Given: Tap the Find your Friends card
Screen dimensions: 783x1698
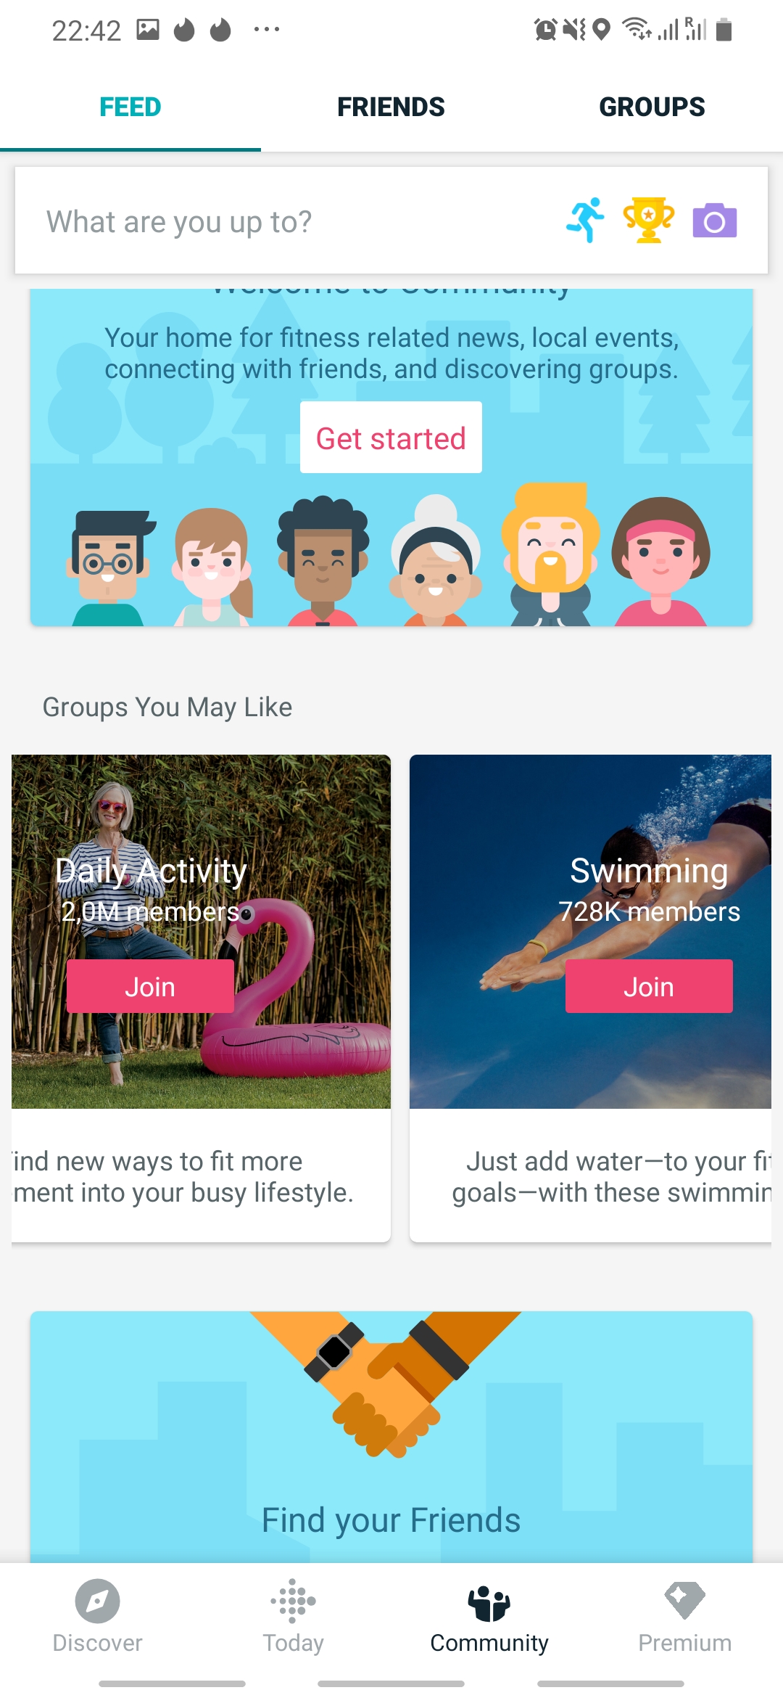Looking at the screenshot, I should [x=391, y=1437].
